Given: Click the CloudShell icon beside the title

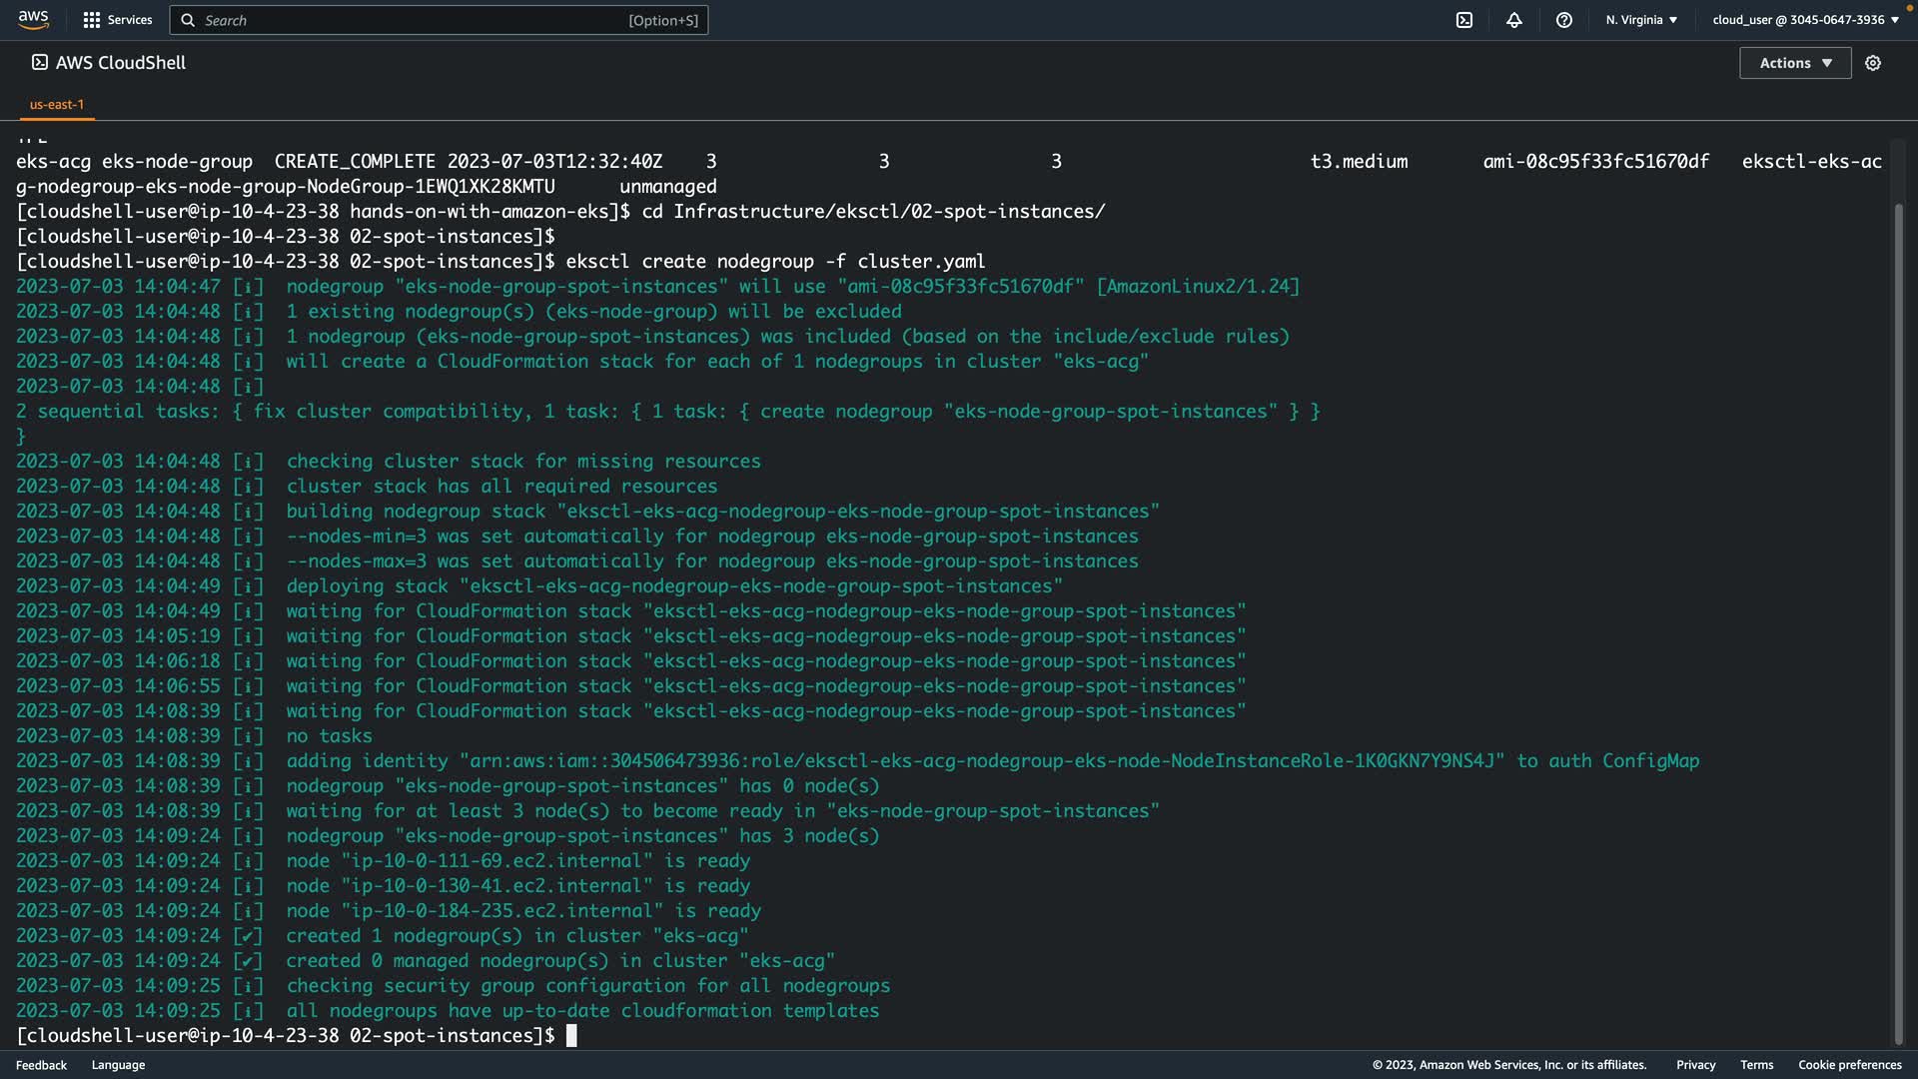Looking at the screenshot, I should click(x=40, y=62).
